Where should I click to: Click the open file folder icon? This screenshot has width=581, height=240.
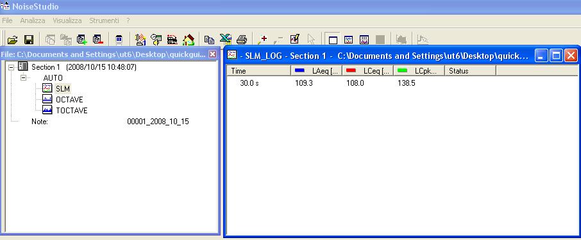[x=13, y=40]
